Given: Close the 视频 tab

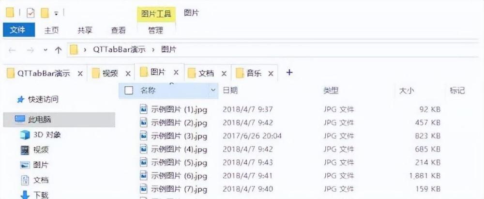Looking at the screenshot, I should tap(128, 74).
